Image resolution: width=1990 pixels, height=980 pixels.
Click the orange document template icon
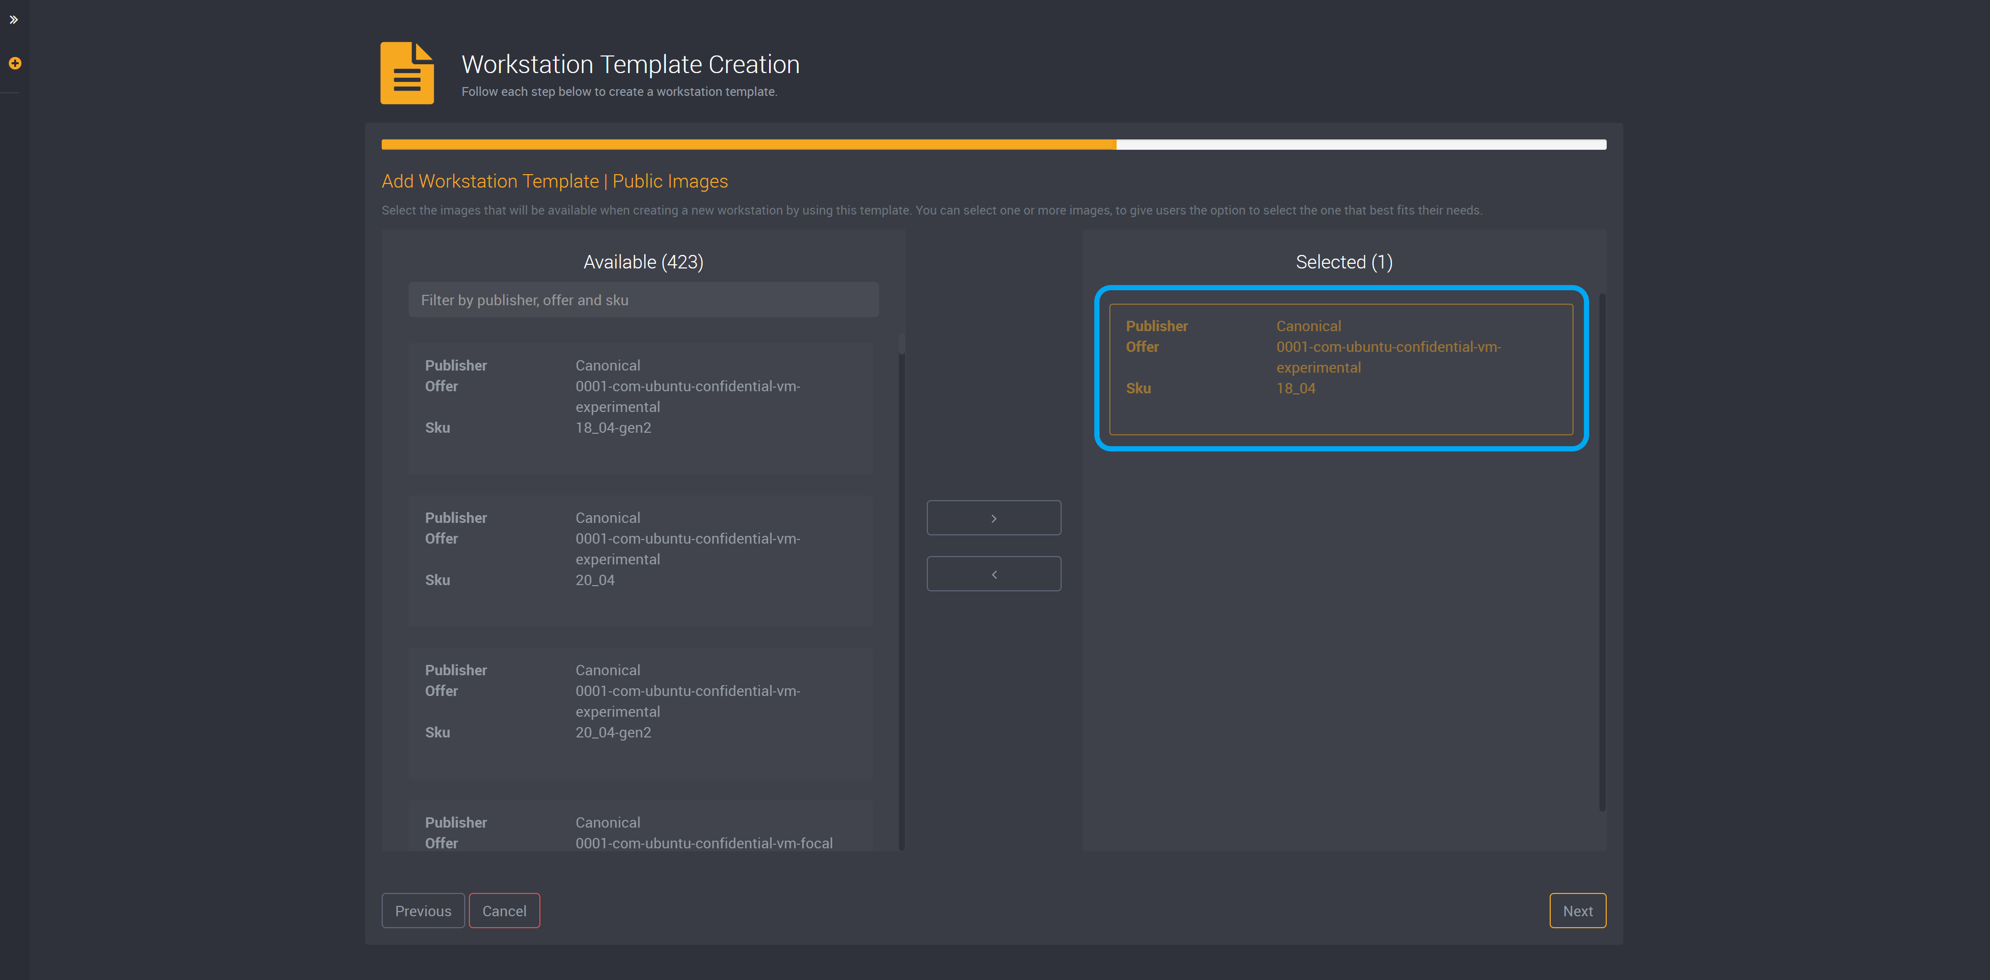tap(407, 73)
